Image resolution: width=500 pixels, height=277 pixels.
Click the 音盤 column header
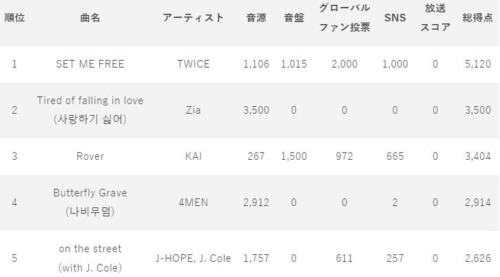coord(293,17)
